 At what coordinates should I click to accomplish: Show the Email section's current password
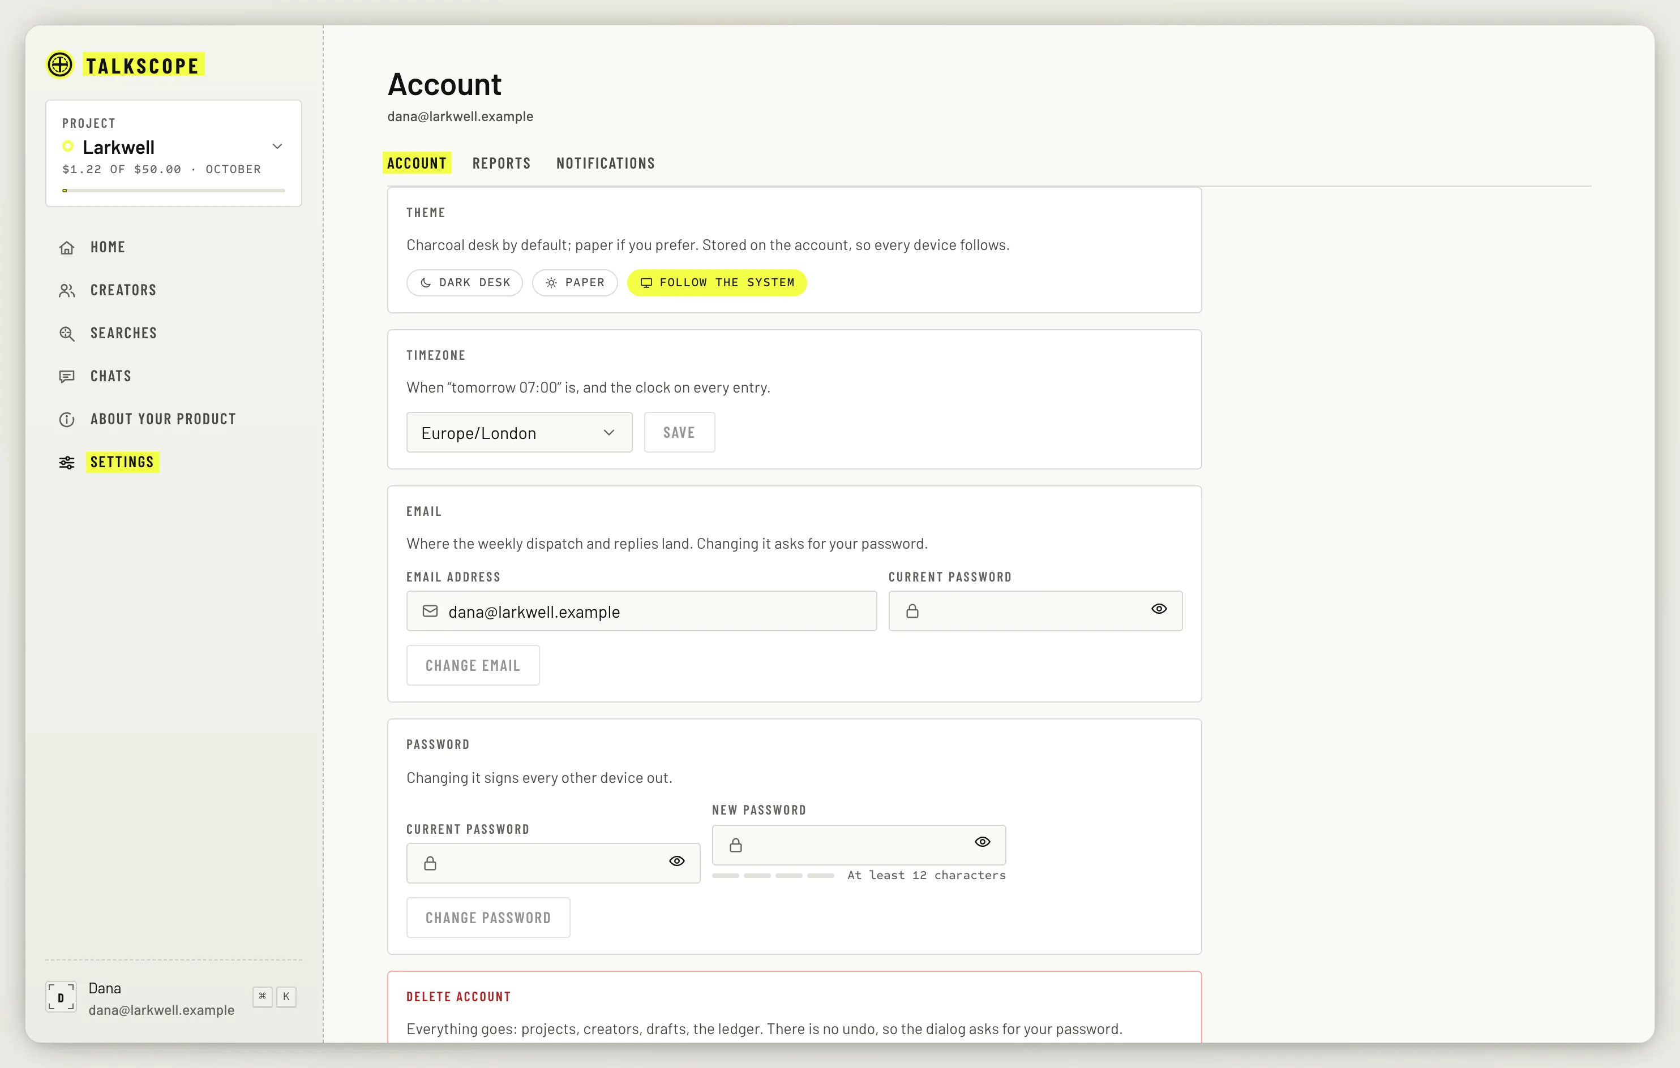pyautogui.click(x=1159, y=609)
